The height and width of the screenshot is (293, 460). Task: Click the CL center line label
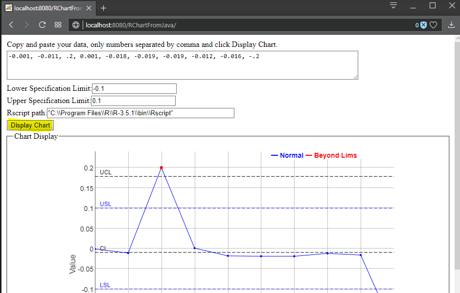point(103,248)
